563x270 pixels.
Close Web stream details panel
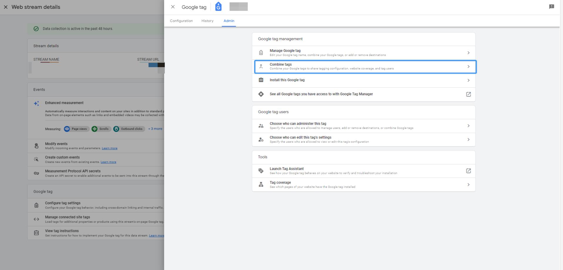coord(6,7)
